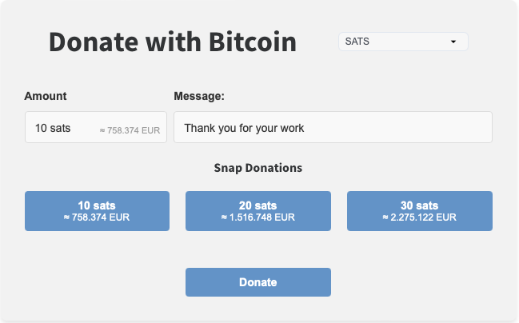
Task: Click the ≈ 758.374 EUR conversion in Amount field
Action: tap(130, 130)
